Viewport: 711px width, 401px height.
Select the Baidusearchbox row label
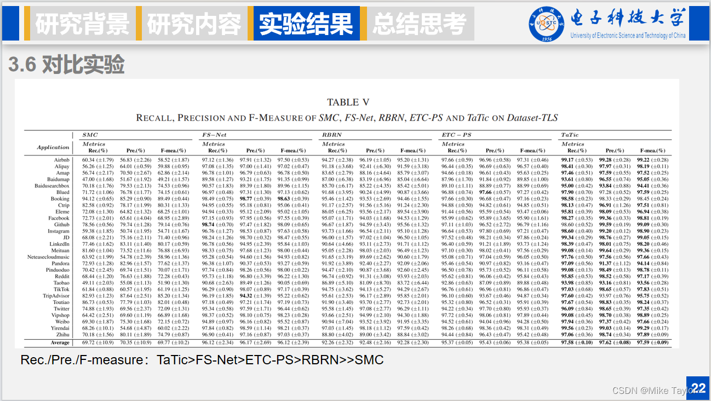(x=52, y=186)
